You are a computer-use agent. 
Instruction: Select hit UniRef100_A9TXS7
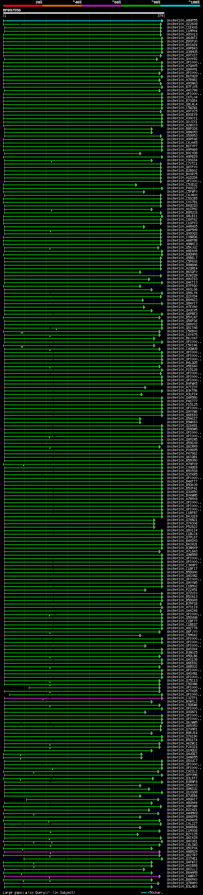point(182,55)
